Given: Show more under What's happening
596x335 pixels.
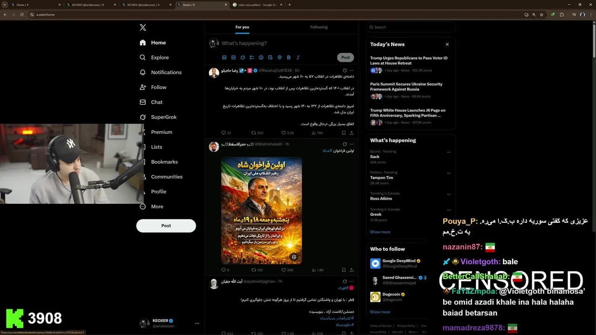Looking at the screenshot, I should pos(380,232).
